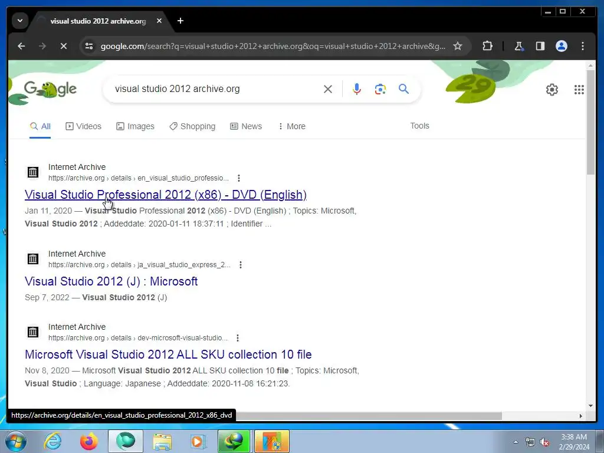Open options for ja_visual_studio_express result
The image size is (604, 453).
pyautogui.click(x=241, y=265)
